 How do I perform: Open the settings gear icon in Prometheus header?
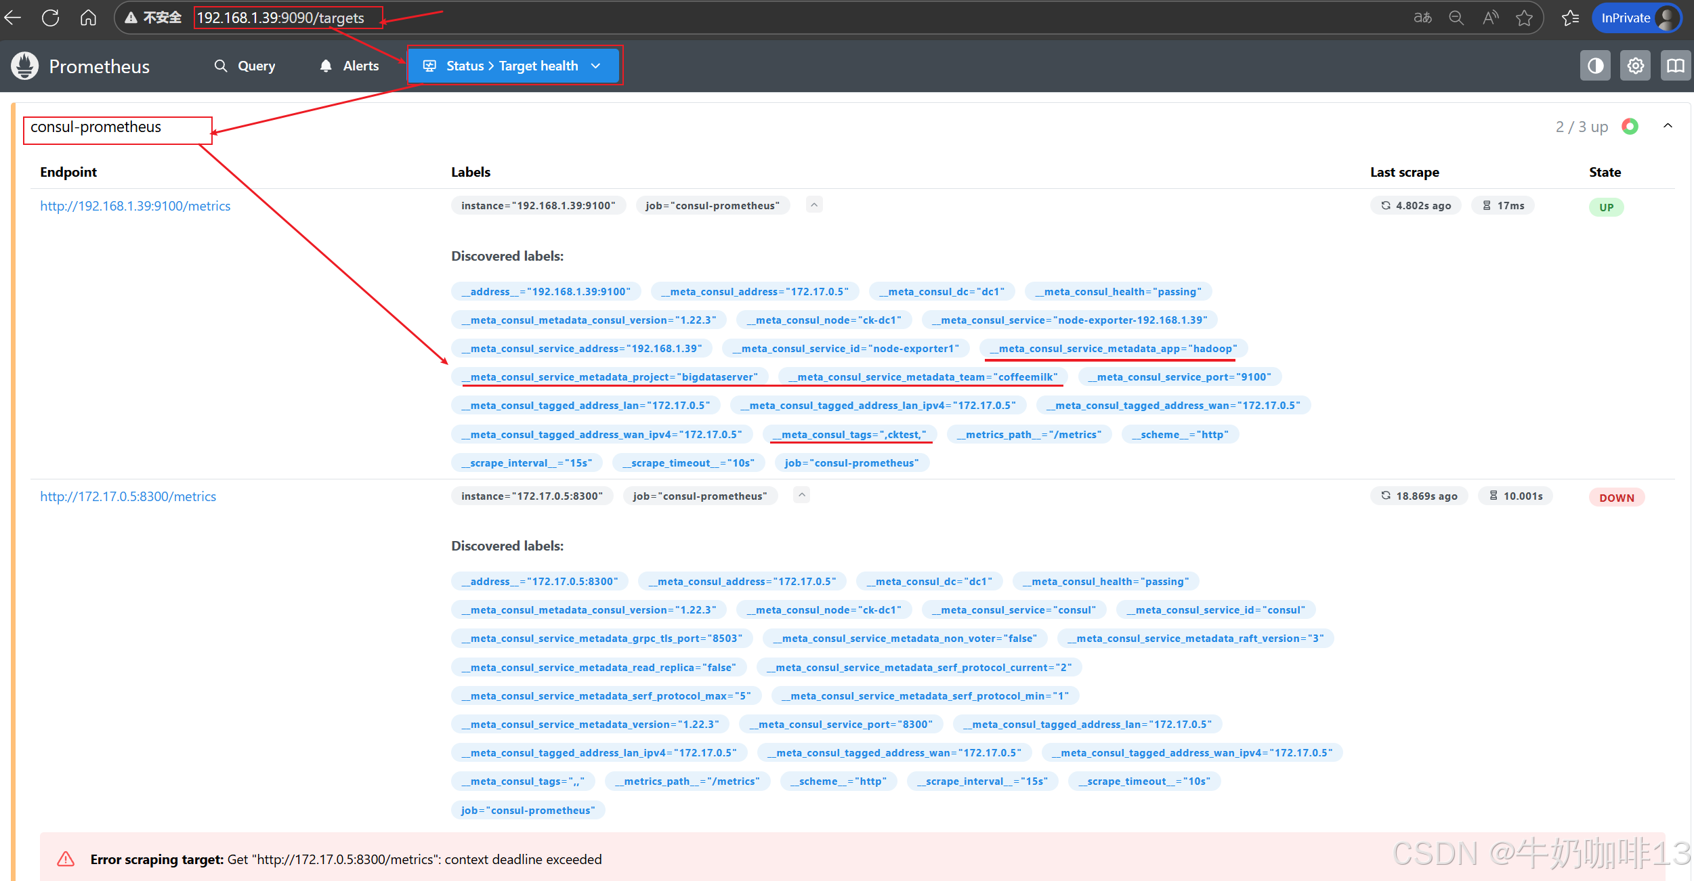[1635, 66]
